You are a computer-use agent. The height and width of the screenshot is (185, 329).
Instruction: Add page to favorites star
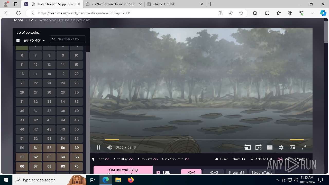coord(241,13)
